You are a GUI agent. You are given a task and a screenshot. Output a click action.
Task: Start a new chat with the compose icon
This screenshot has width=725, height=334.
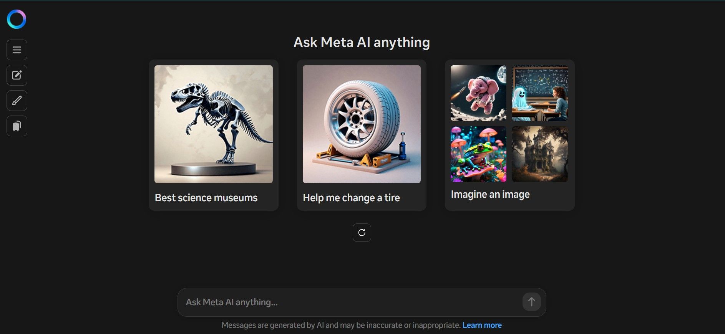[x=17, y=75]
